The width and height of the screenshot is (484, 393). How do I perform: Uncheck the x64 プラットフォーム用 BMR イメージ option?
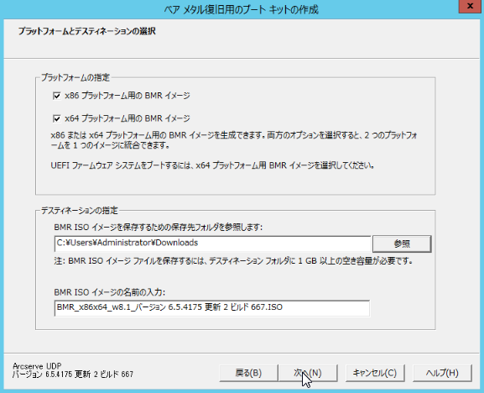[x=57, y=118]
